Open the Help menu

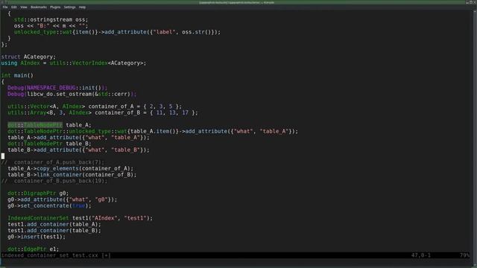pyautogui.click(x=82, y=7)
